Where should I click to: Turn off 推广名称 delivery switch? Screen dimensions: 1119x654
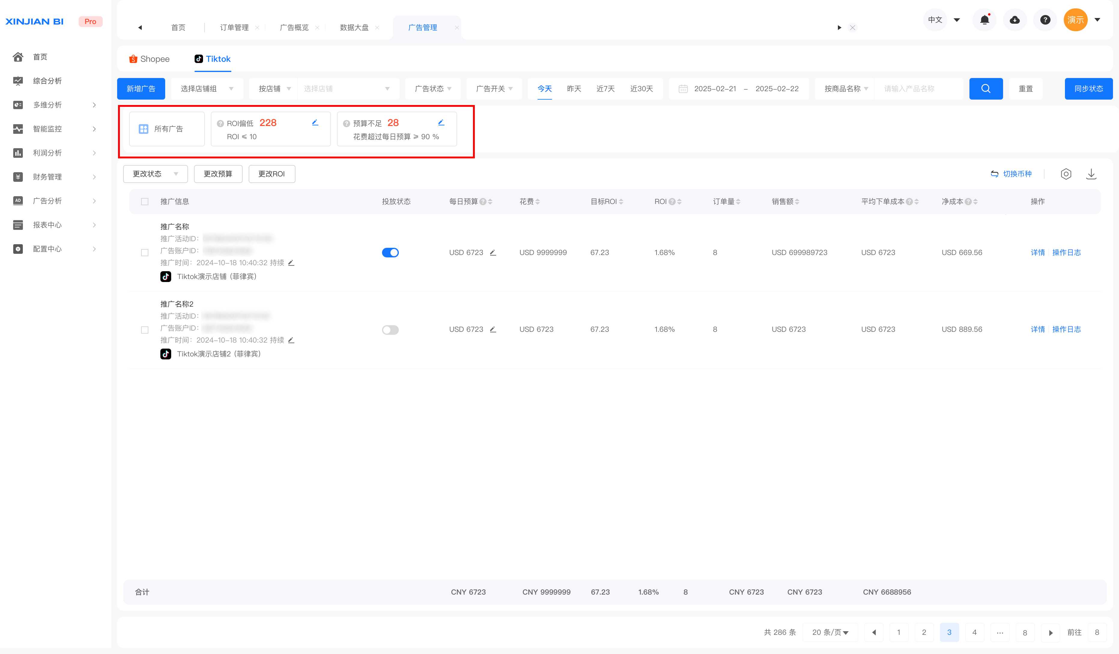390,253
